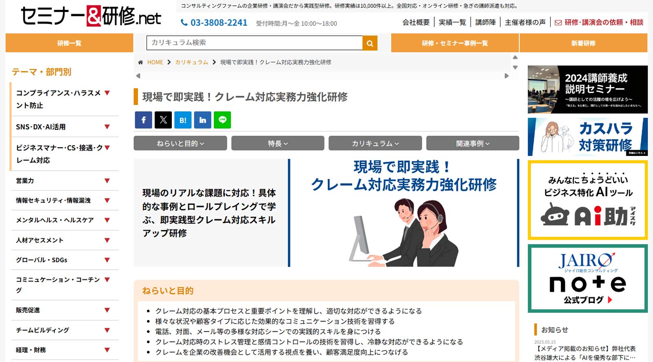Expand ビジネスマナー・CS・接遇・クレーム対応 category

107,148
